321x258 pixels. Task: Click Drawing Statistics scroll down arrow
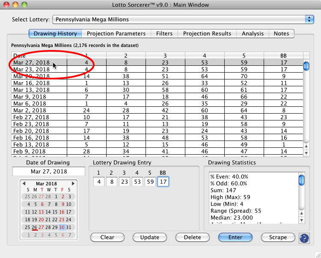coord(301,220)
